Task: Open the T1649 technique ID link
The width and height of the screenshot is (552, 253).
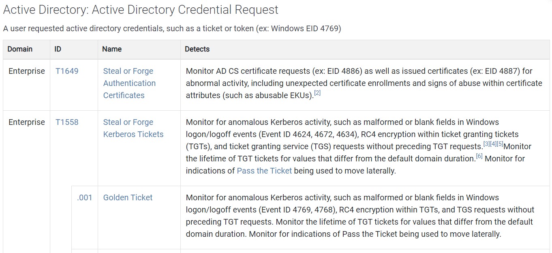Action: coord(67,71)
